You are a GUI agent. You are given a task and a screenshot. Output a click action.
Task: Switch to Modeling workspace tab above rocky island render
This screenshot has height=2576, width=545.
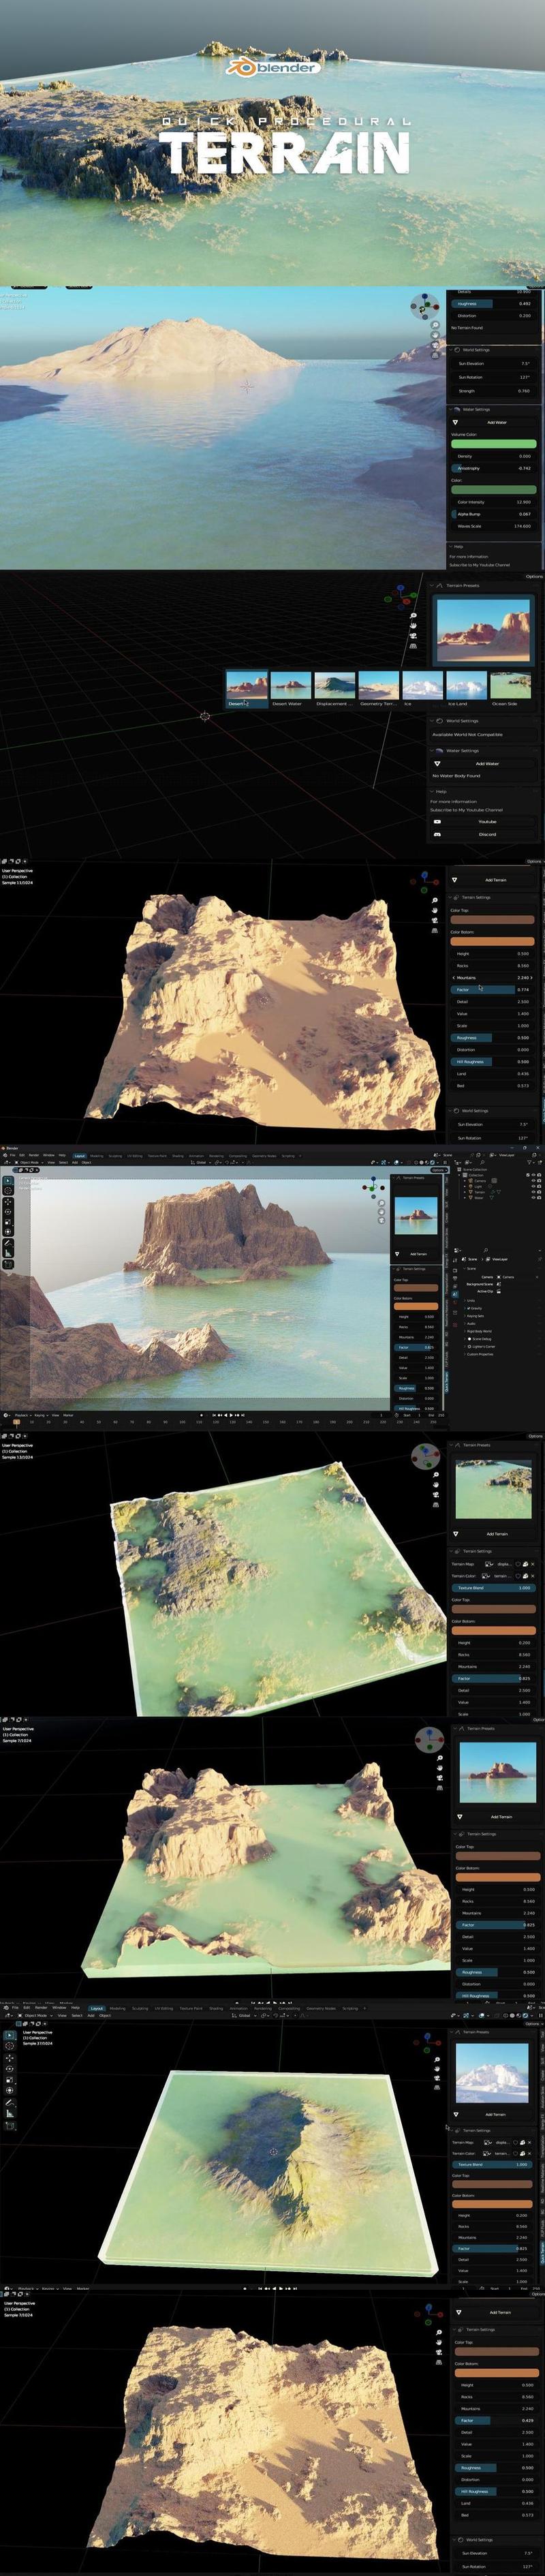click(x=98, y=1155)
